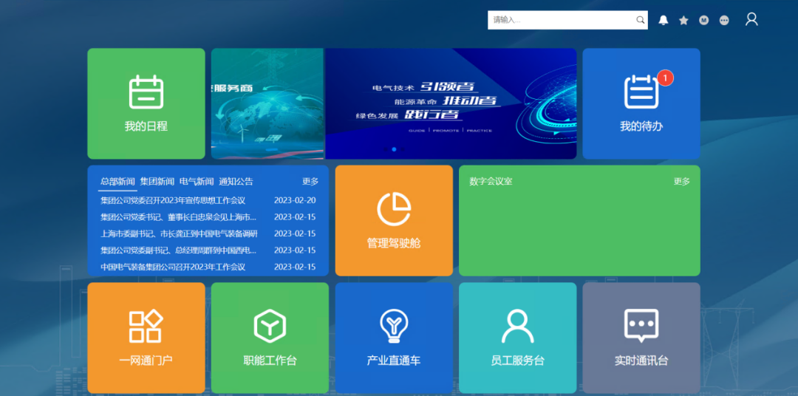Launch the 一网通门户 portal tile
The height and width of the screenshot is (396, 798).
click(146, 338)
